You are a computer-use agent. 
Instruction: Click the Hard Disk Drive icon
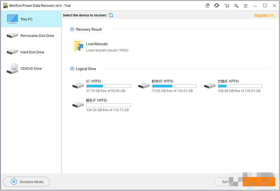coord(12,52)
